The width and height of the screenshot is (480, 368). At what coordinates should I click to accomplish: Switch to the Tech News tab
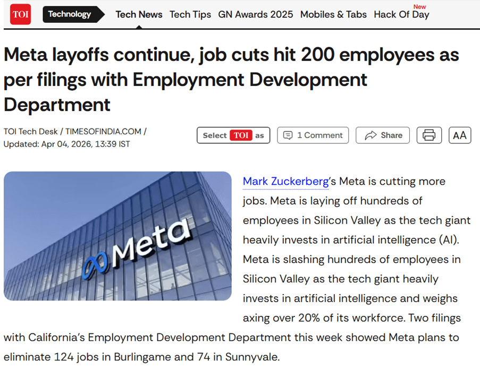[139, 14]
